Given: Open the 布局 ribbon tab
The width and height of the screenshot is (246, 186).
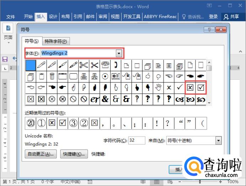Looking at the screenshot, I should [x=65, y=16].
